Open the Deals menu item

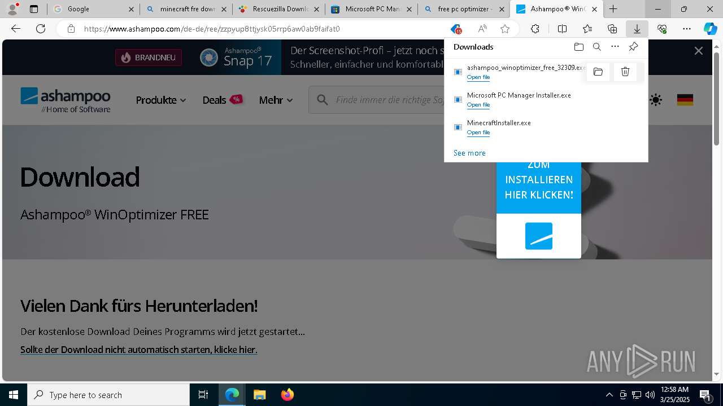point(223,100)
